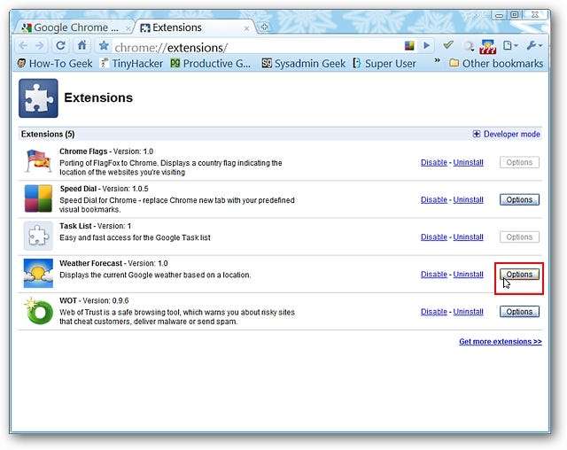The width and height of the screenshot is (567, 450).
Task: Minimize the Chrome window
Action: (499, 15)
